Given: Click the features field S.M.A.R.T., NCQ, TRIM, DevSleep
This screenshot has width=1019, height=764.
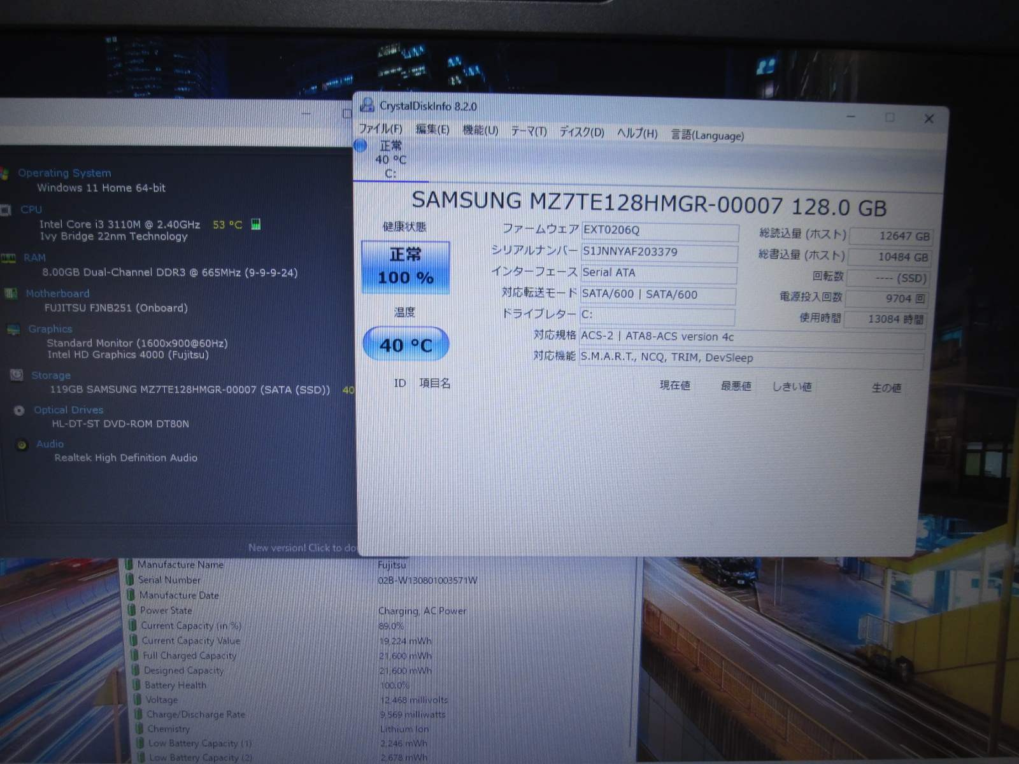Looking at the screenshot, I should [752, 358].
